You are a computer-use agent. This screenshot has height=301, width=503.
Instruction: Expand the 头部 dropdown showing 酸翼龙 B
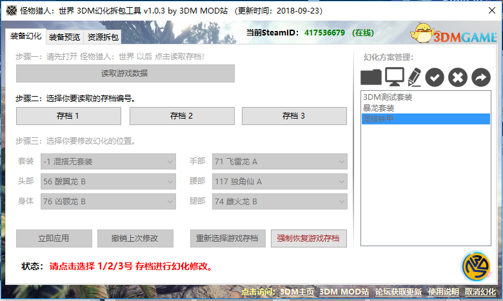tap(108, 182)
